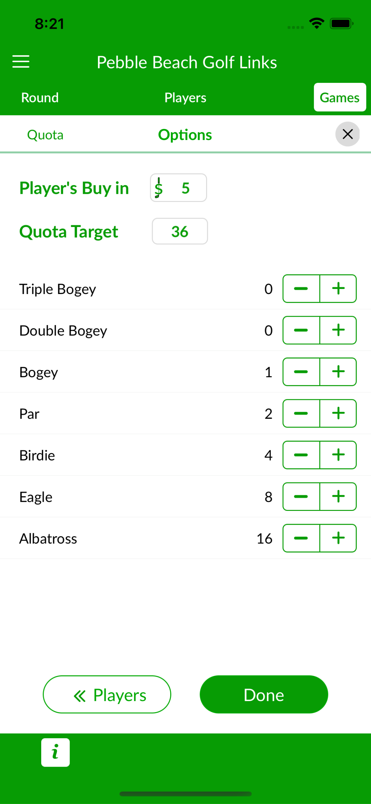Image resolution: width=371 pixels, height=804 pixels.
Task: Decrease Eagle points with minus
Action: point(301,497)
